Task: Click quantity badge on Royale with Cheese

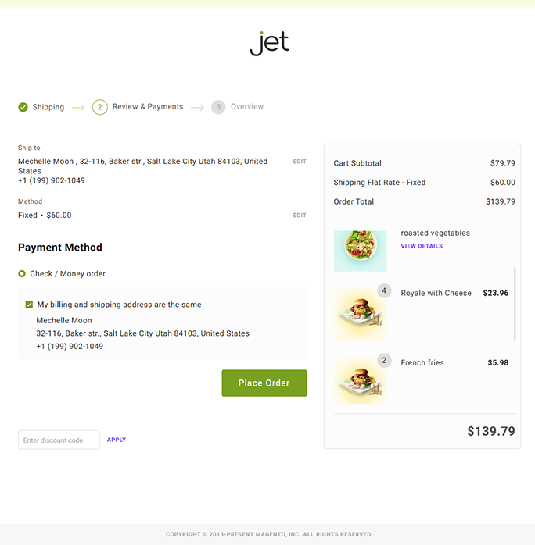Action: 384,291
